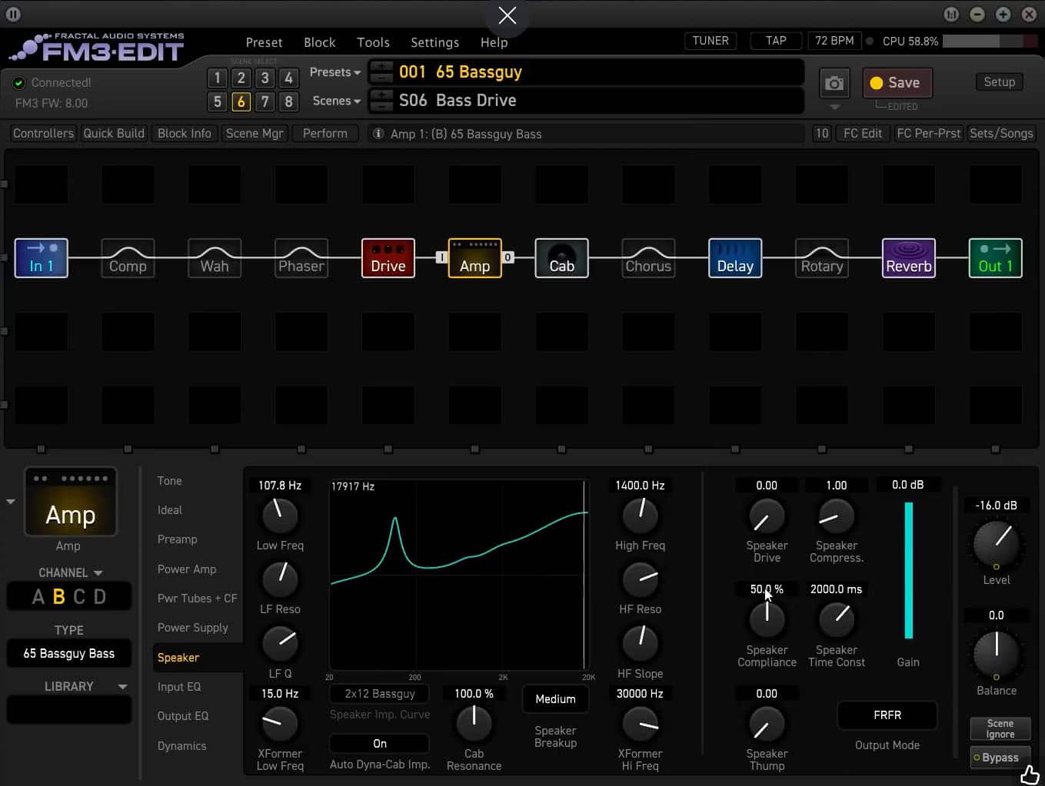
Task: Toggle the Scene Ignore button
Action: [1000, 728]
